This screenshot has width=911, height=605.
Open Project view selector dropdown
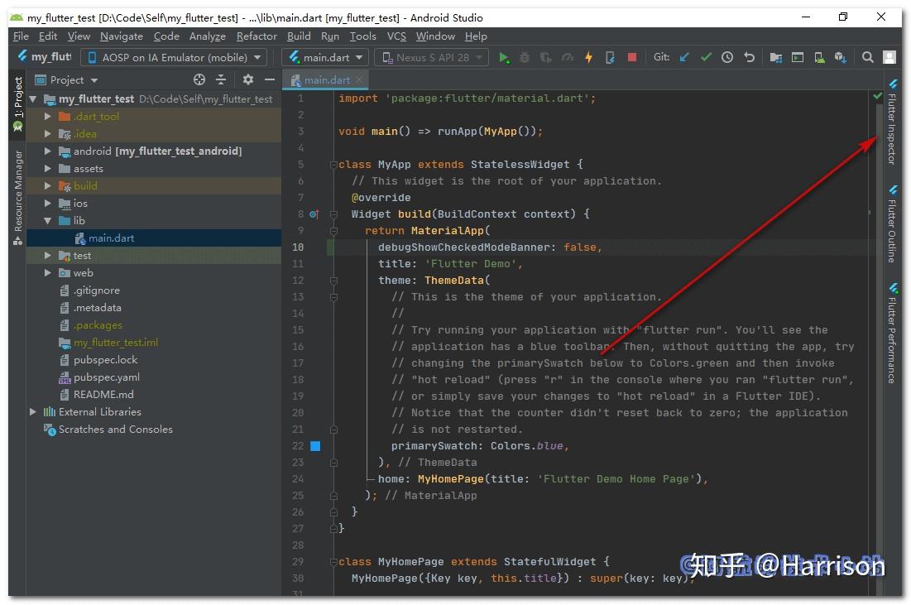66,79
